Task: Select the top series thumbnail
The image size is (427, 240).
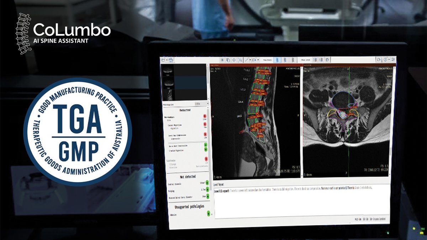Action: (x=167, y=70)
